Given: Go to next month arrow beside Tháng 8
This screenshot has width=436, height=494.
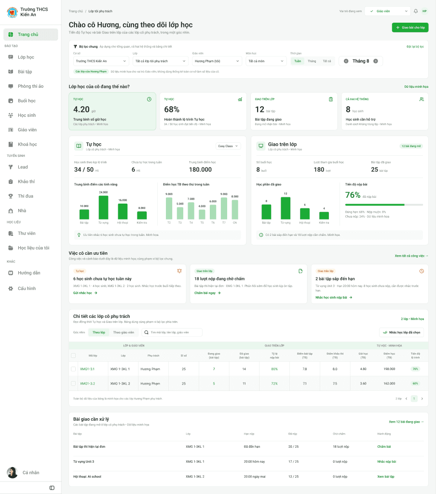Looking at the screenshot, I should tap(376, 61).
